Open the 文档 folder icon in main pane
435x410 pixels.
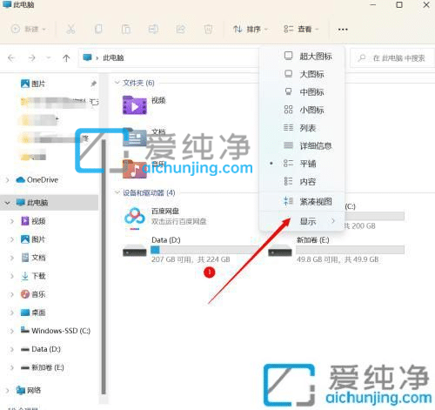[x=134, y=138]
